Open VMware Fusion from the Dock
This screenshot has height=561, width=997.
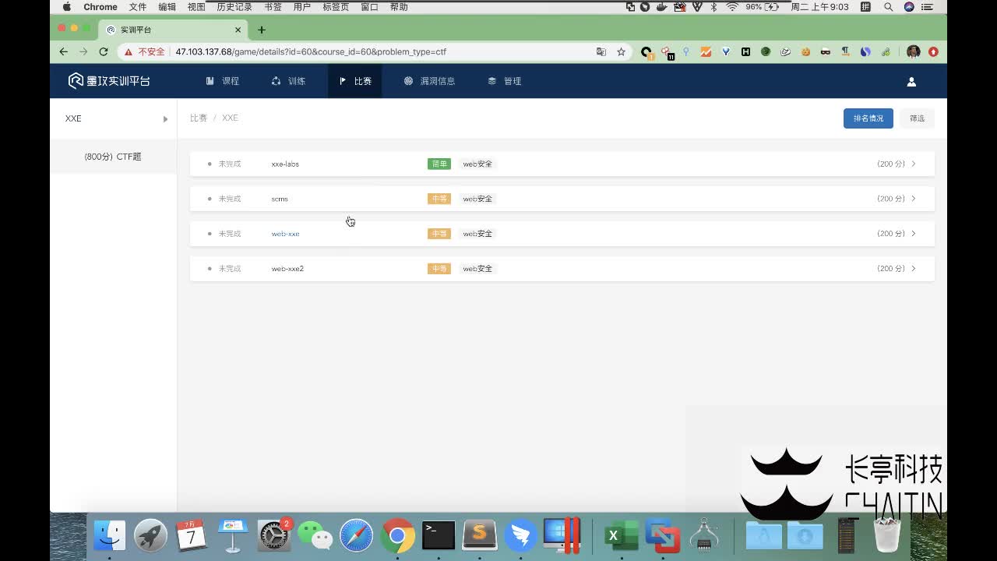pyautogui.click(x=663, y=536)
